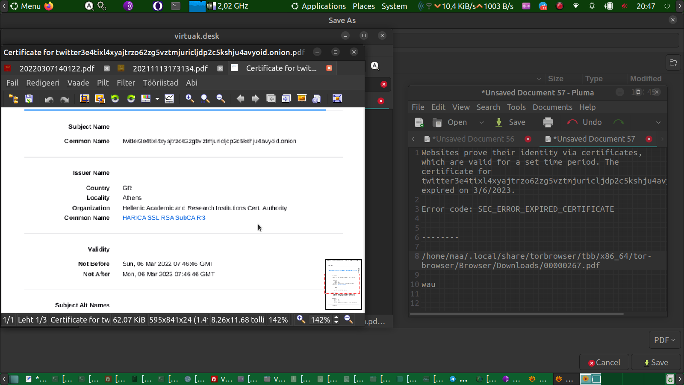Zoom out with the status bar magnifier
Image resolution: width=684 pixels, height=385 pixels.
pyautogui.click(x=349, y=320)
